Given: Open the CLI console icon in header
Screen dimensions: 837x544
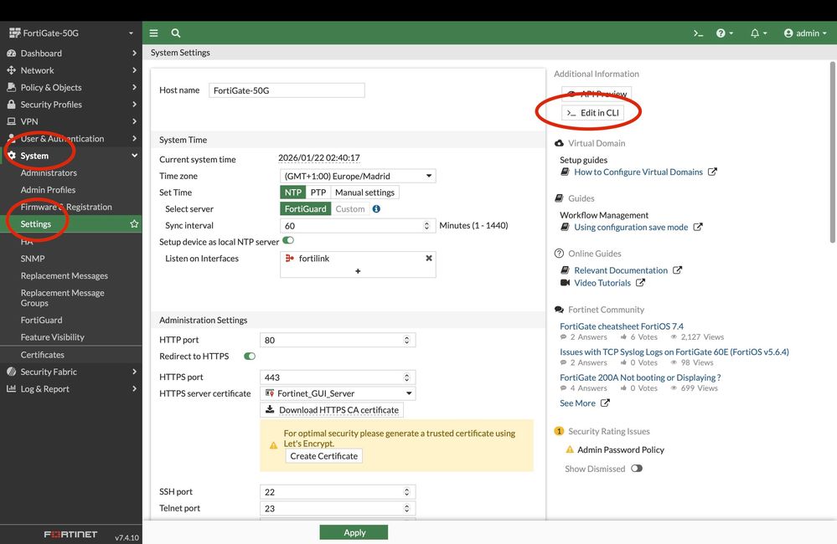Looking at the screenshot, I should pyautogui.click(x=698, y=33).
